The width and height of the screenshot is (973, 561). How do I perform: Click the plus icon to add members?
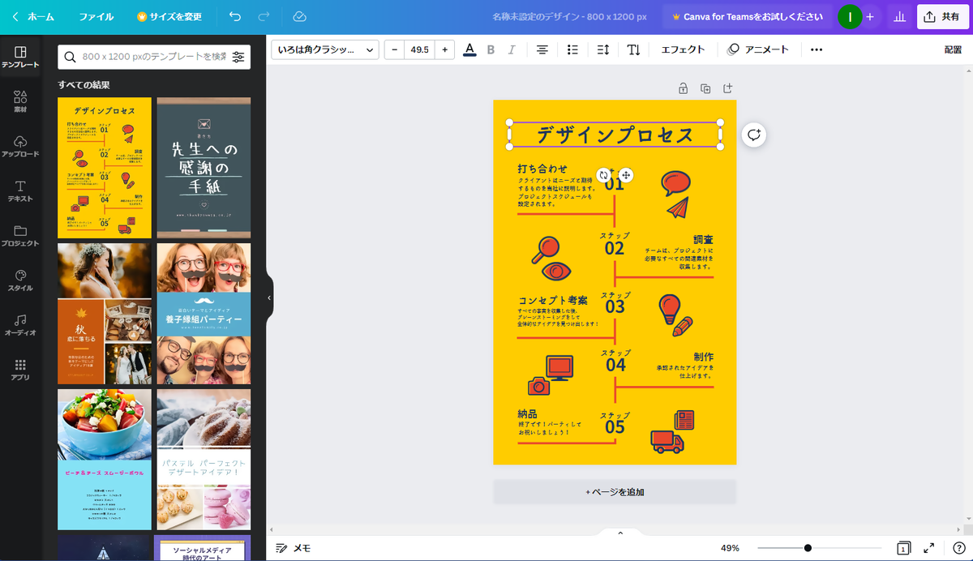(870, 16)
